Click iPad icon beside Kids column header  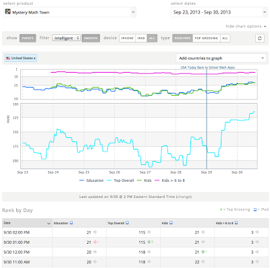click(171, 223)
